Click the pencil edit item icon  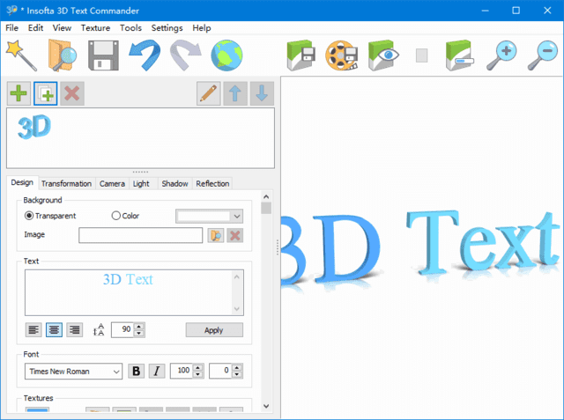pos(209,93)
